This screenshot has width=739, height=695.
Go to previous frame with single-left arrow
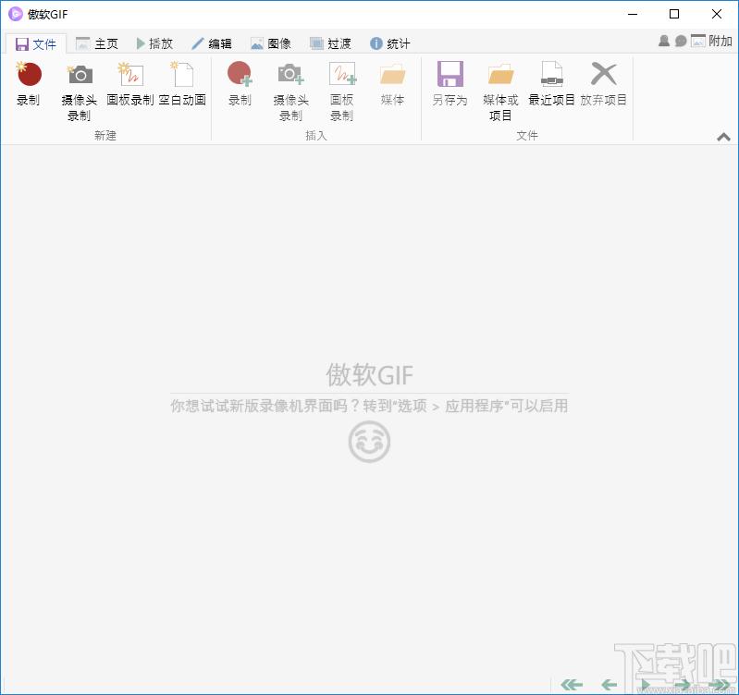click(609, 685)
